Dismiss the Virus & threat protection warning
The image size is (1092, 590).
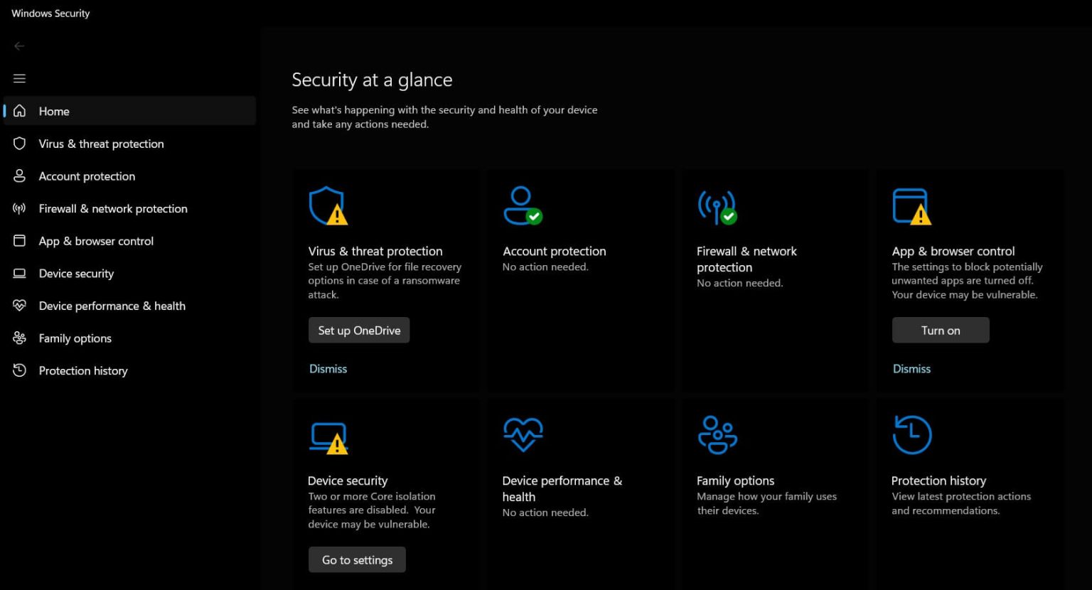pos(328,369)
